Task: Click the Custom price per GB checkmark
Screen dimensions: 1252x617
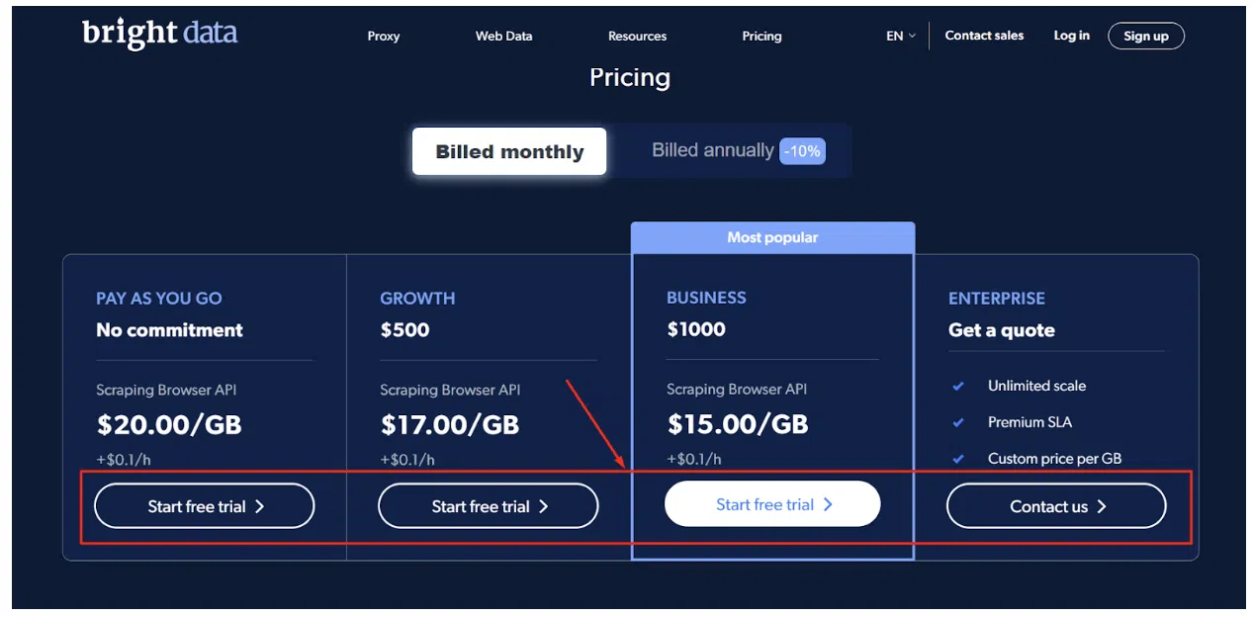Action: pos(957,459)
